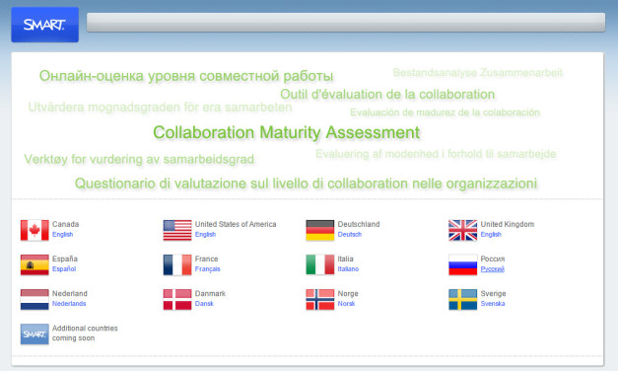Click the Danmark country label
The image size is (618, 371).
211,294
